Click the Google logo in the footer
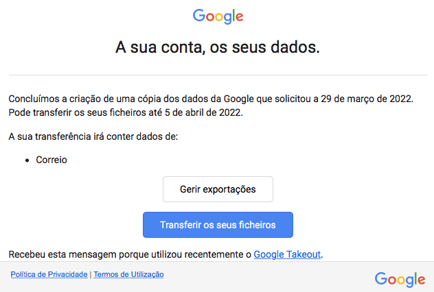The width and height of the screenshot is (434, 292). pos(400,279)
